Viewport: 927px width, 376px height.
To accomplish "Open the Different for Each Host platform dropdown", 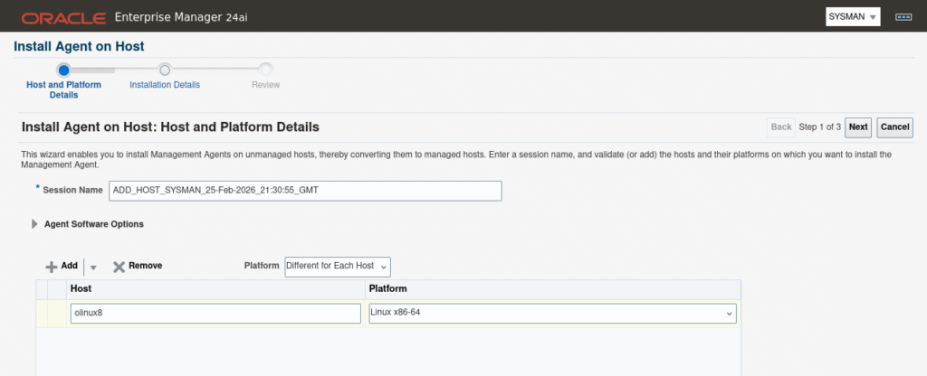I will coord(338,267).
